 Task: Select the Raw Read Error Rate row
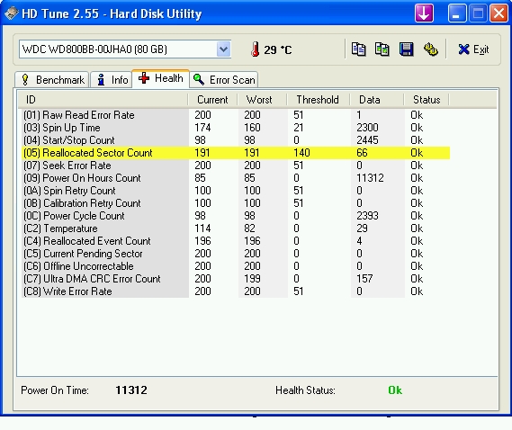(236, 115)
